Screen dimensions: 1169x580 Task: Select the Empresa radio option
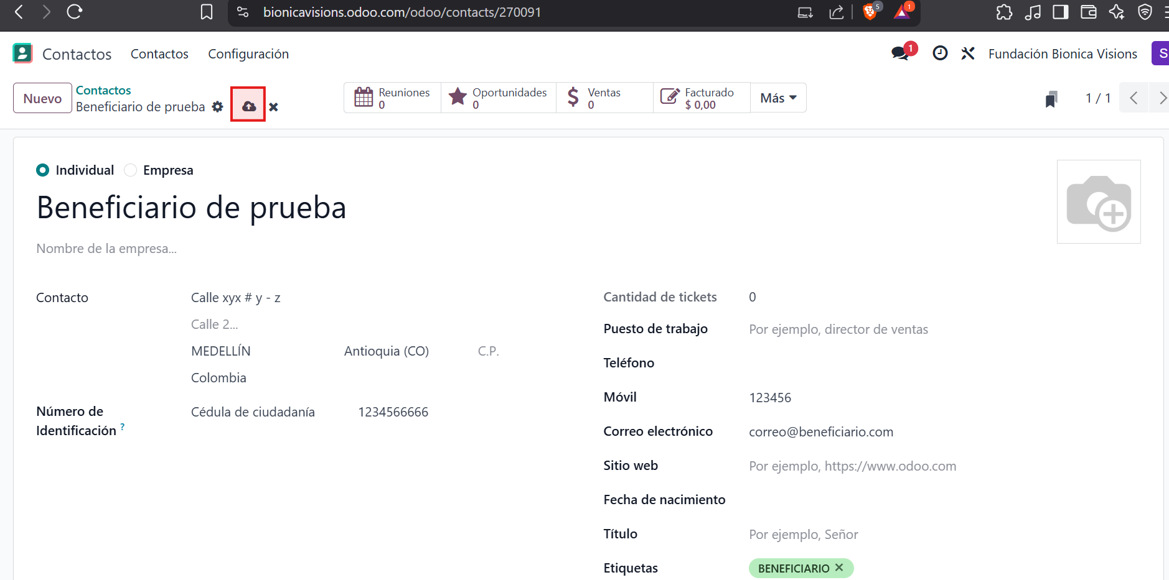(131, 170)
